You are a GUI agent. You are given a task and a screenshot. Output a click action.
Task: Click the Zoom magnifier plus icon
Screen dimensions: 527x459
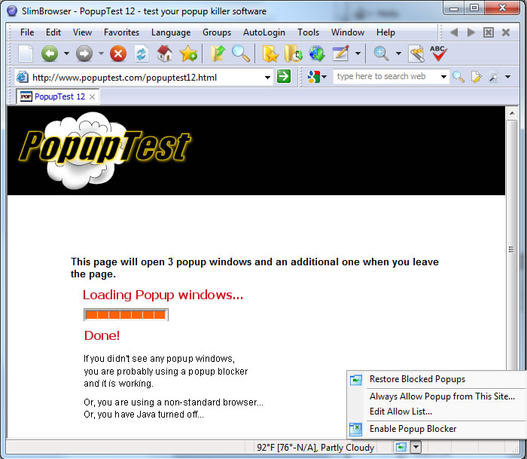click(382, 54)
